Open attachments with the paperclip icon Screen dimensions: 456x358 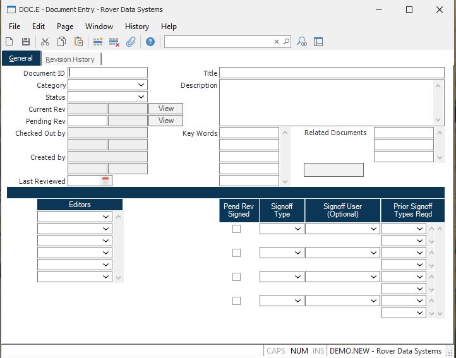tap(131, 42)
